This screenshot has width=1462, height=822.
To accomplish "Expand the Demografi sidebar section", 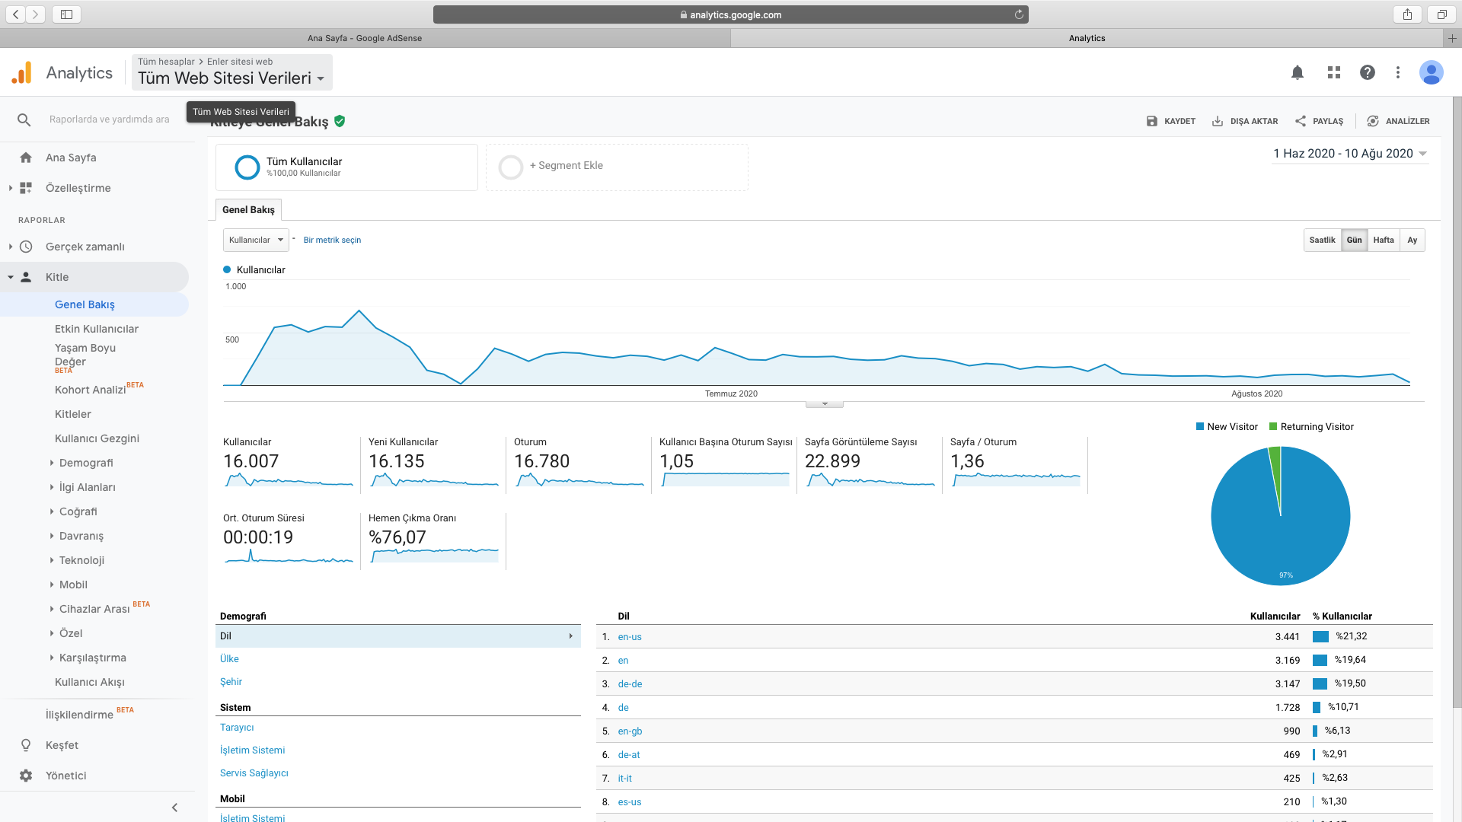I will [x=85, y=463].
